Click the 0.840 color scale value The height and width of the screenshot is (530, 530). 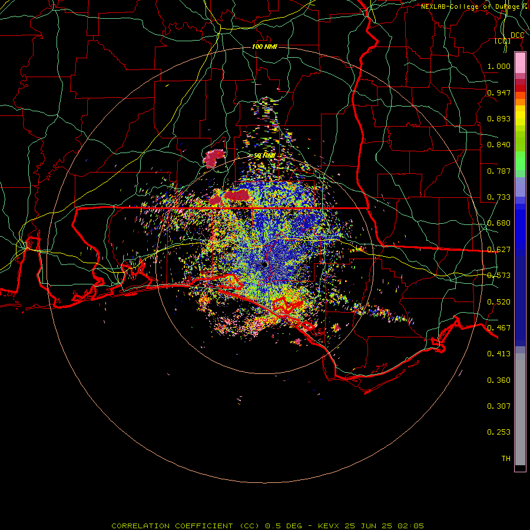(x=499, y=145)
